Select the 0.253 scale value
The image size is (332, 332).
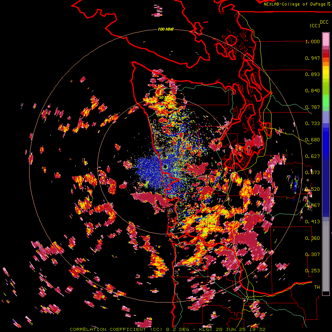pos(312,271)
